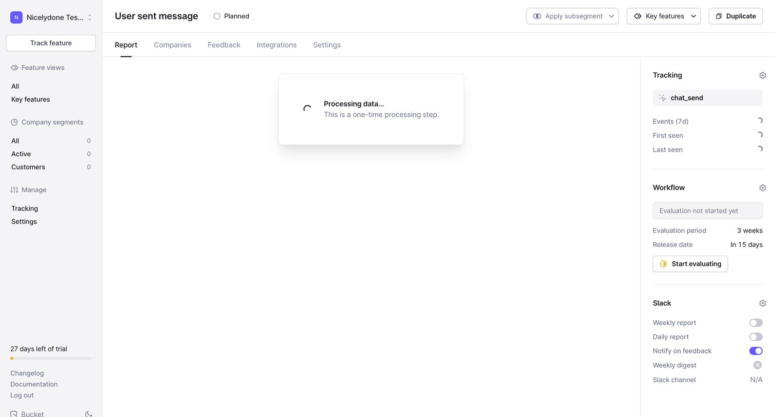Click 27 days left of trial text
775x417 pixels.
click(39, 349)
